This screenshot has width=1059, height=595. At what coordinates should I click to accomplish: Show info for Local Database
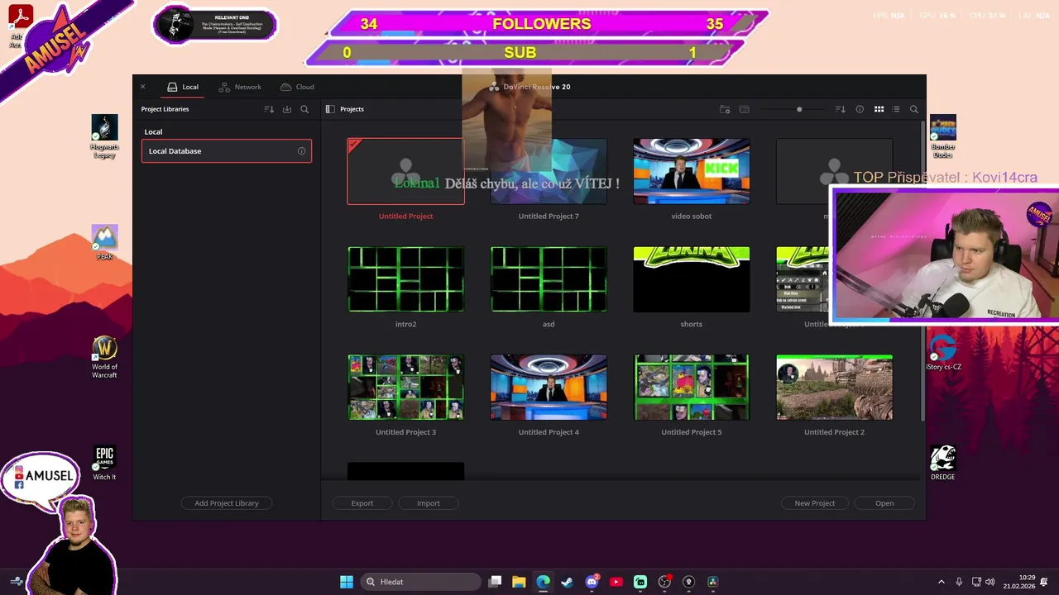click(x=301, y=151)
